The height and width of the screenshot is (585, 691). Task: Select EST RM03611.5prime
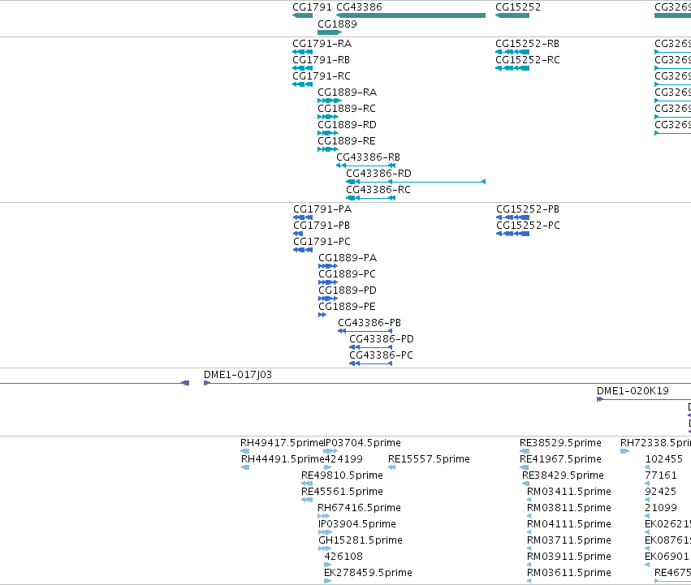click(569, 573)
